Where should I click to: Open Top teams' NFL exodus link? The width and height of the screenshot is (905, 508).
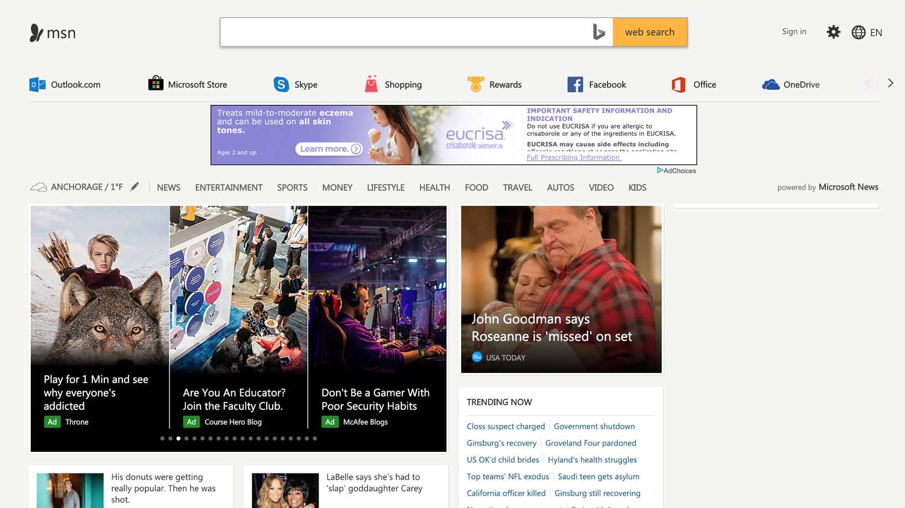pyautogui.click(x=507, y=477)
